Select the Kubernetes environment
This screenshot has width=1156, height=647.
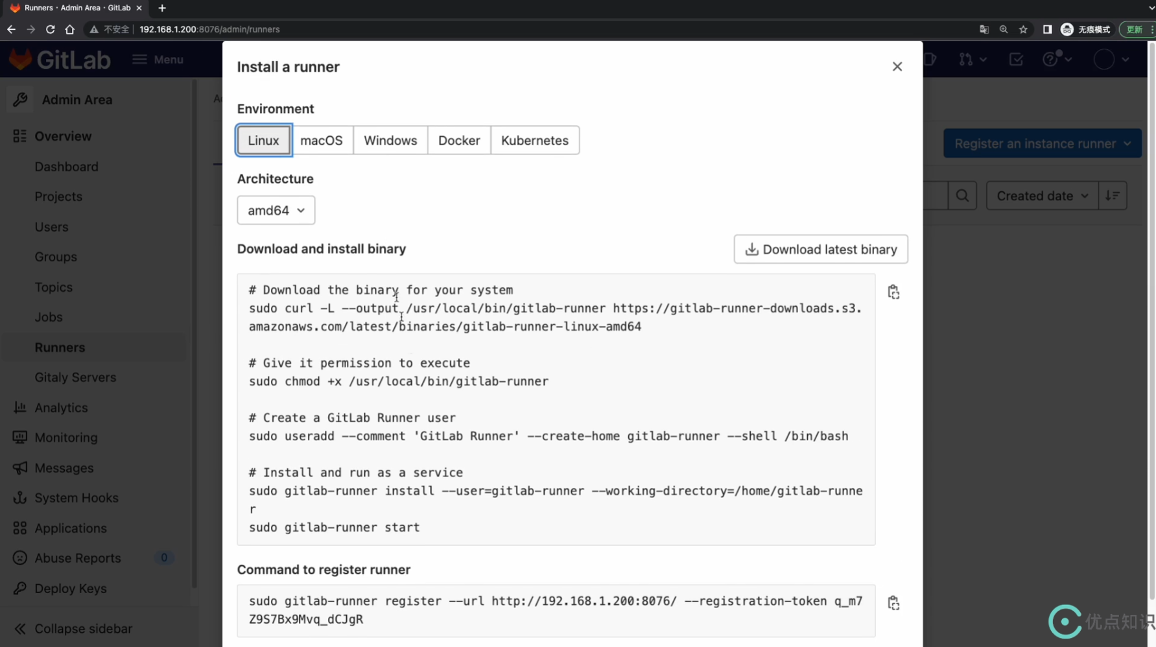point(535,140)
